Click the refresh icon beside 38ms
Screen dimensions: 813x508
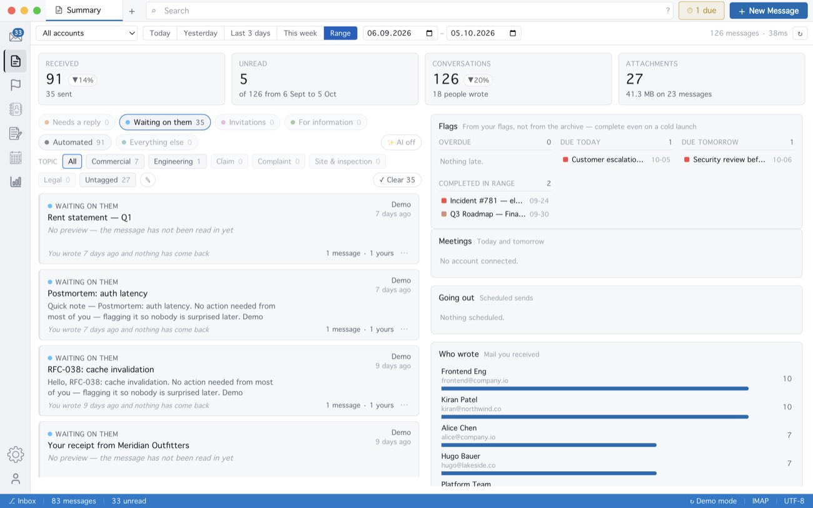[799, 33]
